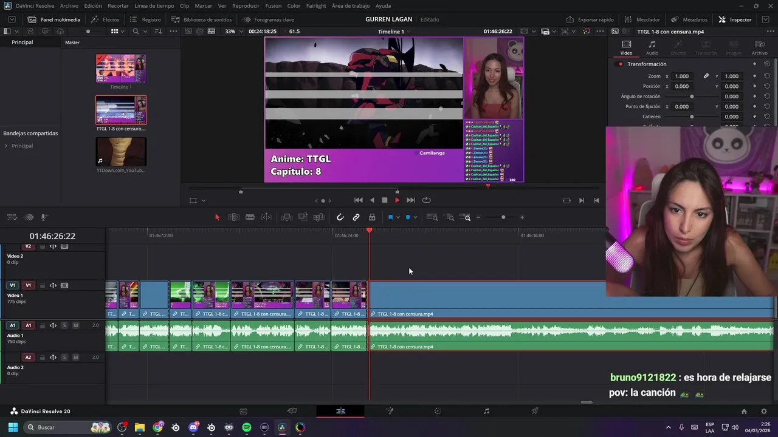Screen dimensions: 778x437
Task: Select the arrow Selection mode tool
Action: coord(217,217)
